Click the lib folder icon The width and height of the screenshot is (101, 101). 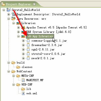23,89
